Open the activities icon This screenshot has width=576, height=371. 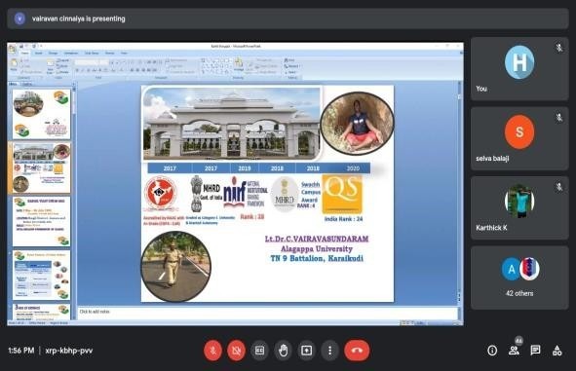point(557,351)
